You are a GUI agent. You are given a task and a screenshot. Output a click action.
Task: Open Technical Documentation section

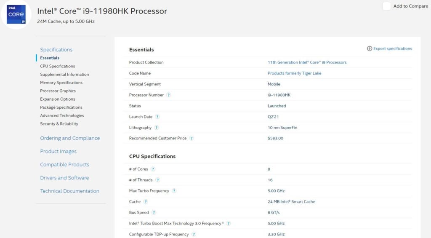tap(69, 191)
